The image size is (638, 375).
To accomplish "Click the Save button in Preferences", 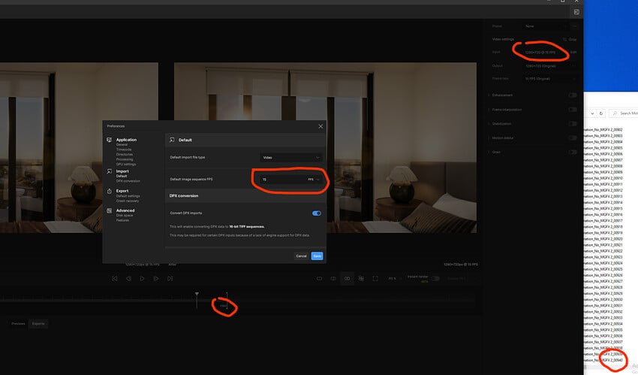I will click(x=317, y=256).
